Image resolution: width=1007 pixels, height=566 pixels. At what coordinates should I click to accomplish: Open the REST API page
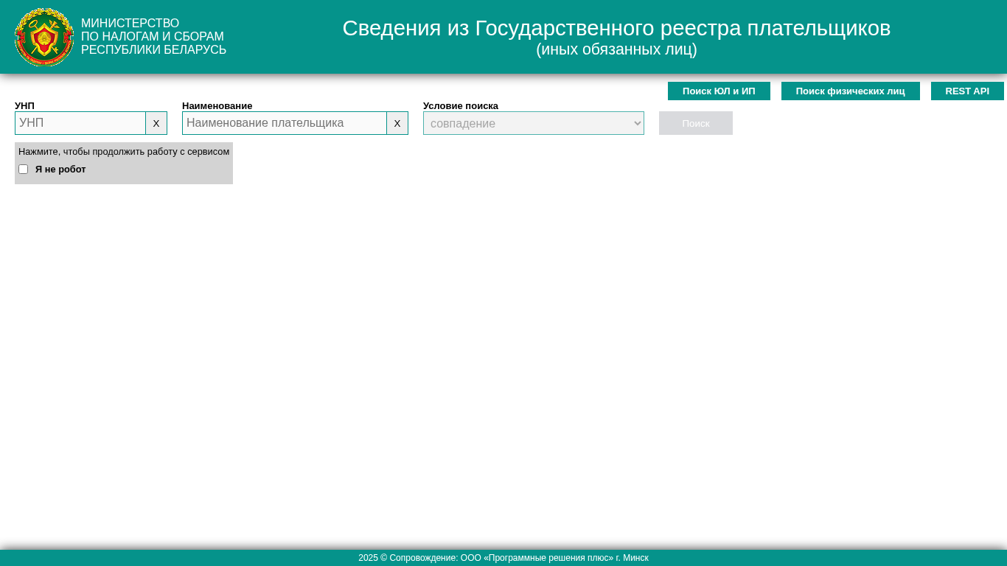967,91
